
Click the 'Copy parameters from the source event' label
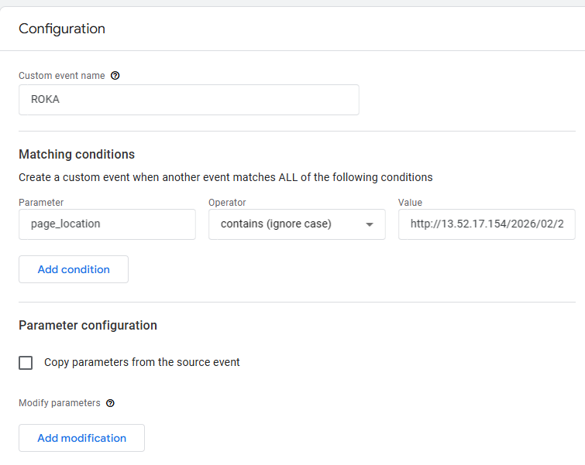(x=142, y=362)
